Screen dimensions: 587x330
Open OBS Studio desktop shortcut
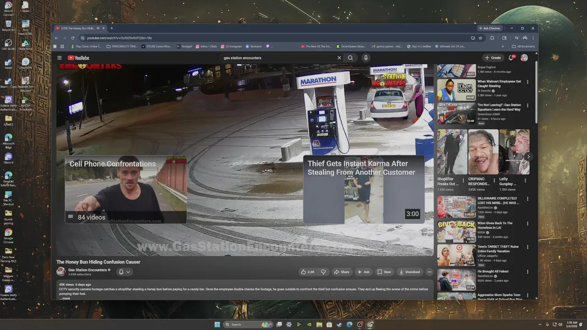point(8,44)
